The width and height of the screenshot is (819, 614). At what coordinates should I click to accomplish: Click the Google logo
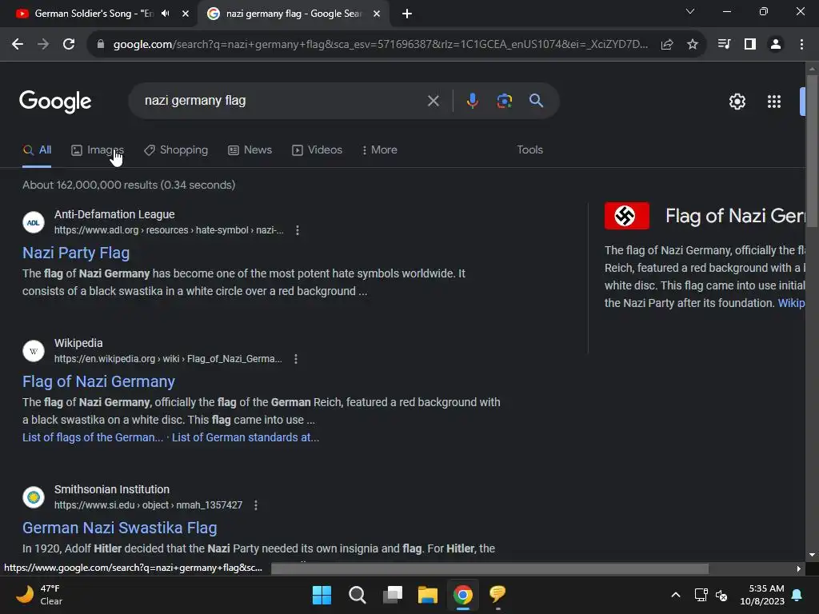[x=55, y=102]
